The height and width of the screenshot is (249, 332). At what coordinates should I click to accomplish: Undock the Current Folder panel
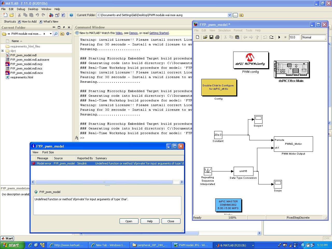(64, 27)
